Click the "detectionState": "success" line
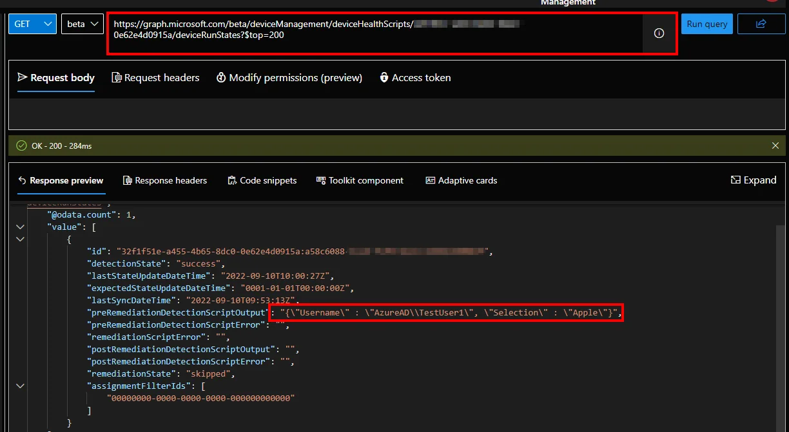Viewport: 789px width, 432px height. (x=155, y=263)
